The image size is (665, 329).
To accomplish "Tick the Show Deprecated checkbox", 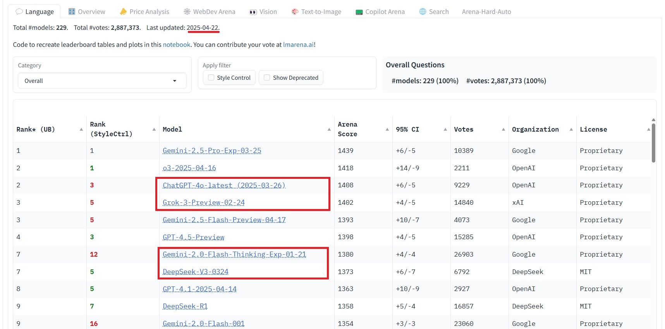I will 267,78.
